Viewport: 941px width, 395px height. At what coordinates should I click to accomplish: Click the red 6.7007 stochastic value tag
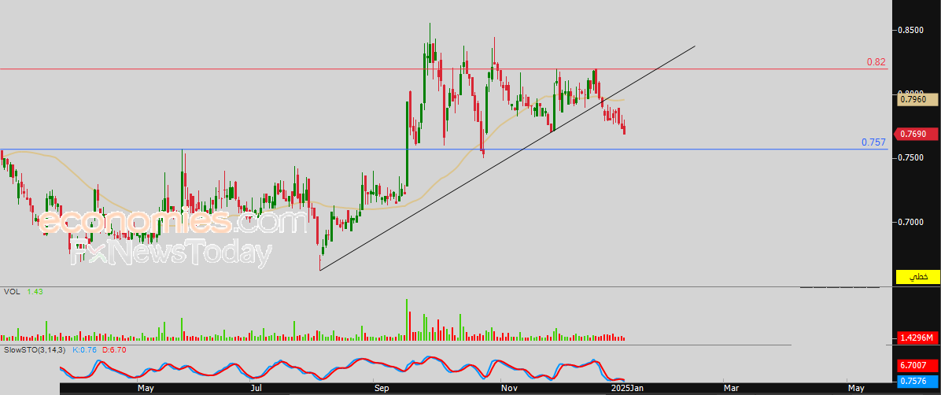(917, 365)
